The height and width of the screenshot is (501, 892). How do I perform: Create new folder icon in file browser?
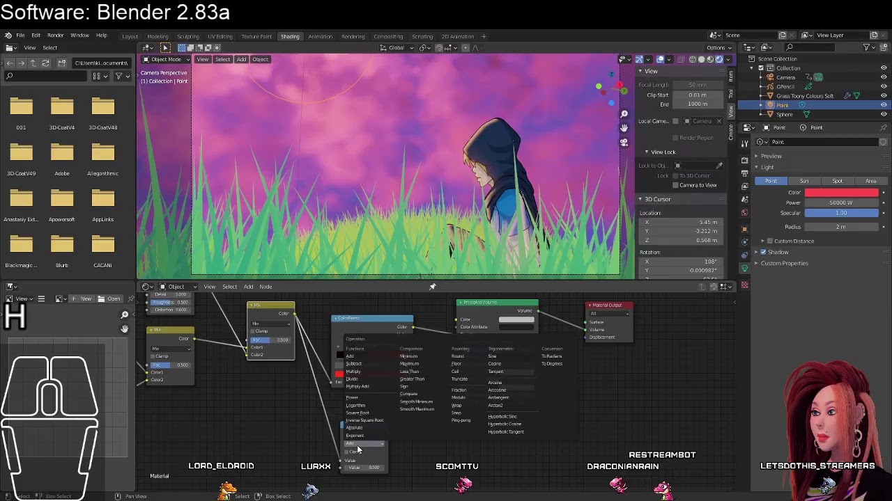coord(61,63)
